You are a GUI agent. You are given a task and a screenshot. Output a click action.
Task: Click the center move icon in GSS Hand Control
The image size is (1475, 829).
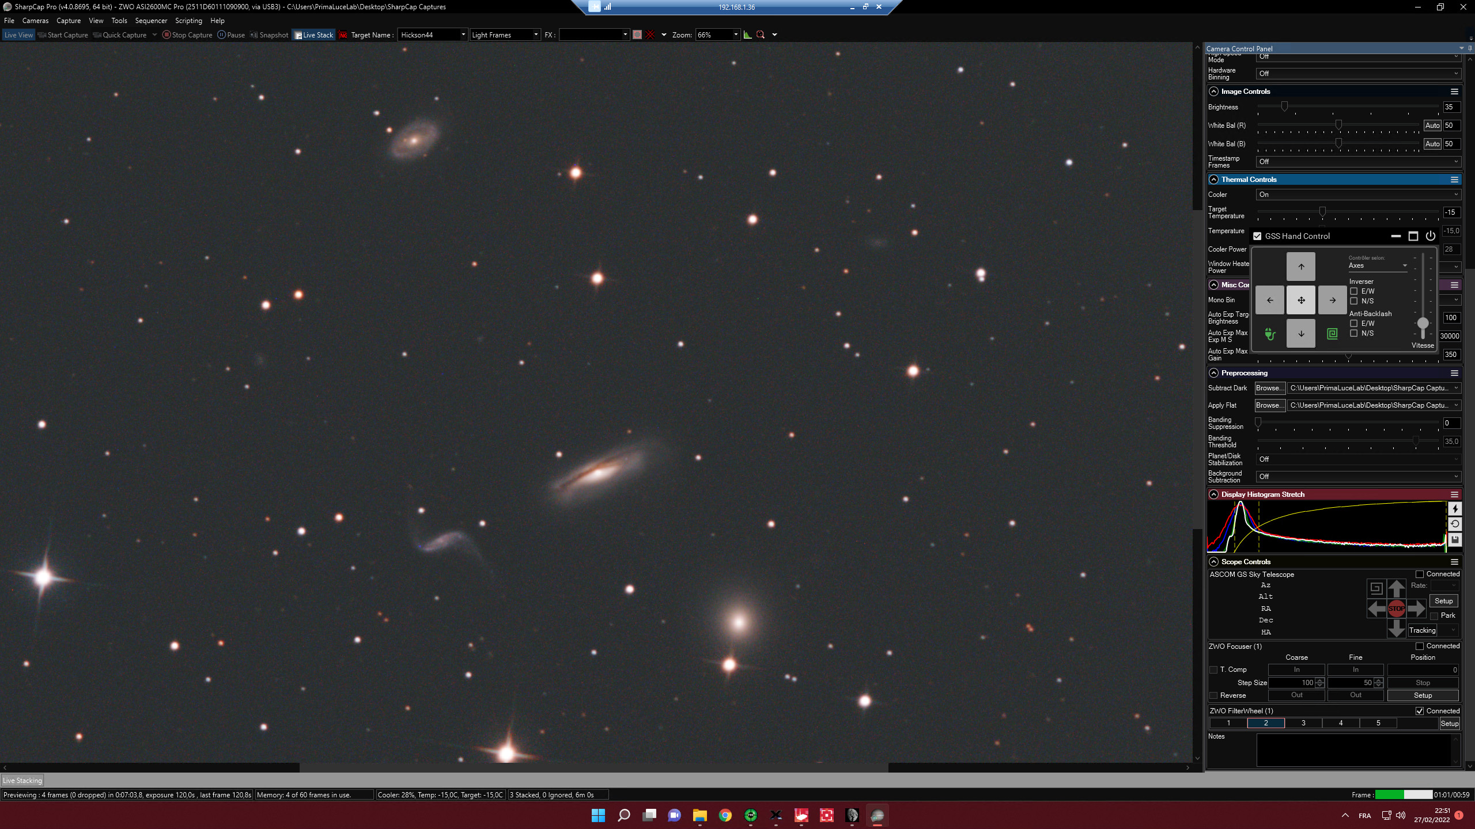1301,300
